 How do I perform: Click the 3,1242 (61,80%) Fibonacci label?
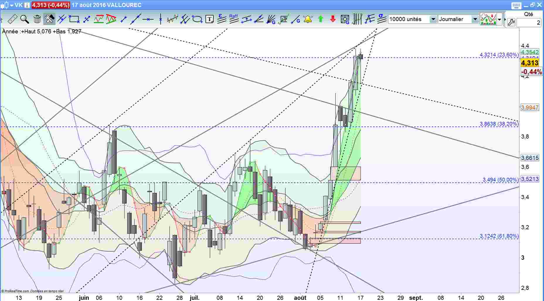tap(499, 236)
